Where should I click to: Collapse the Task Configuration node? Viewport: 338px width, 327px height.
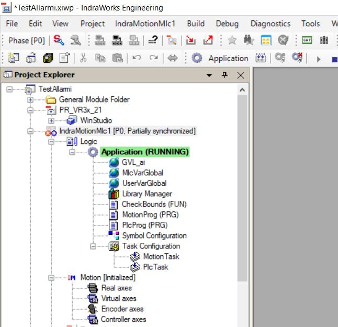point(93,246)
